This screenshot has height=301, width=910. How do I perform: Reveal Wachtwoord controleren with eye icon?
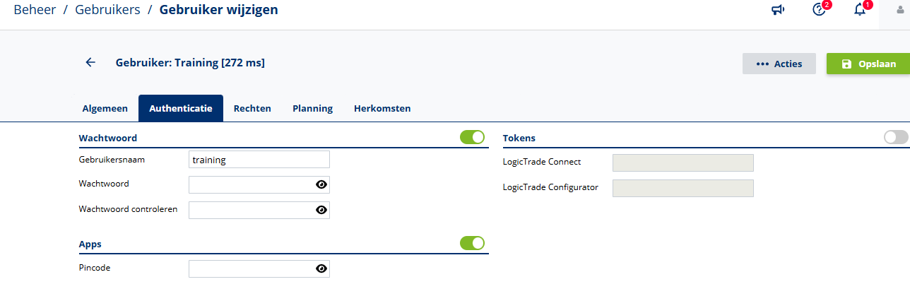click(321, 210)
